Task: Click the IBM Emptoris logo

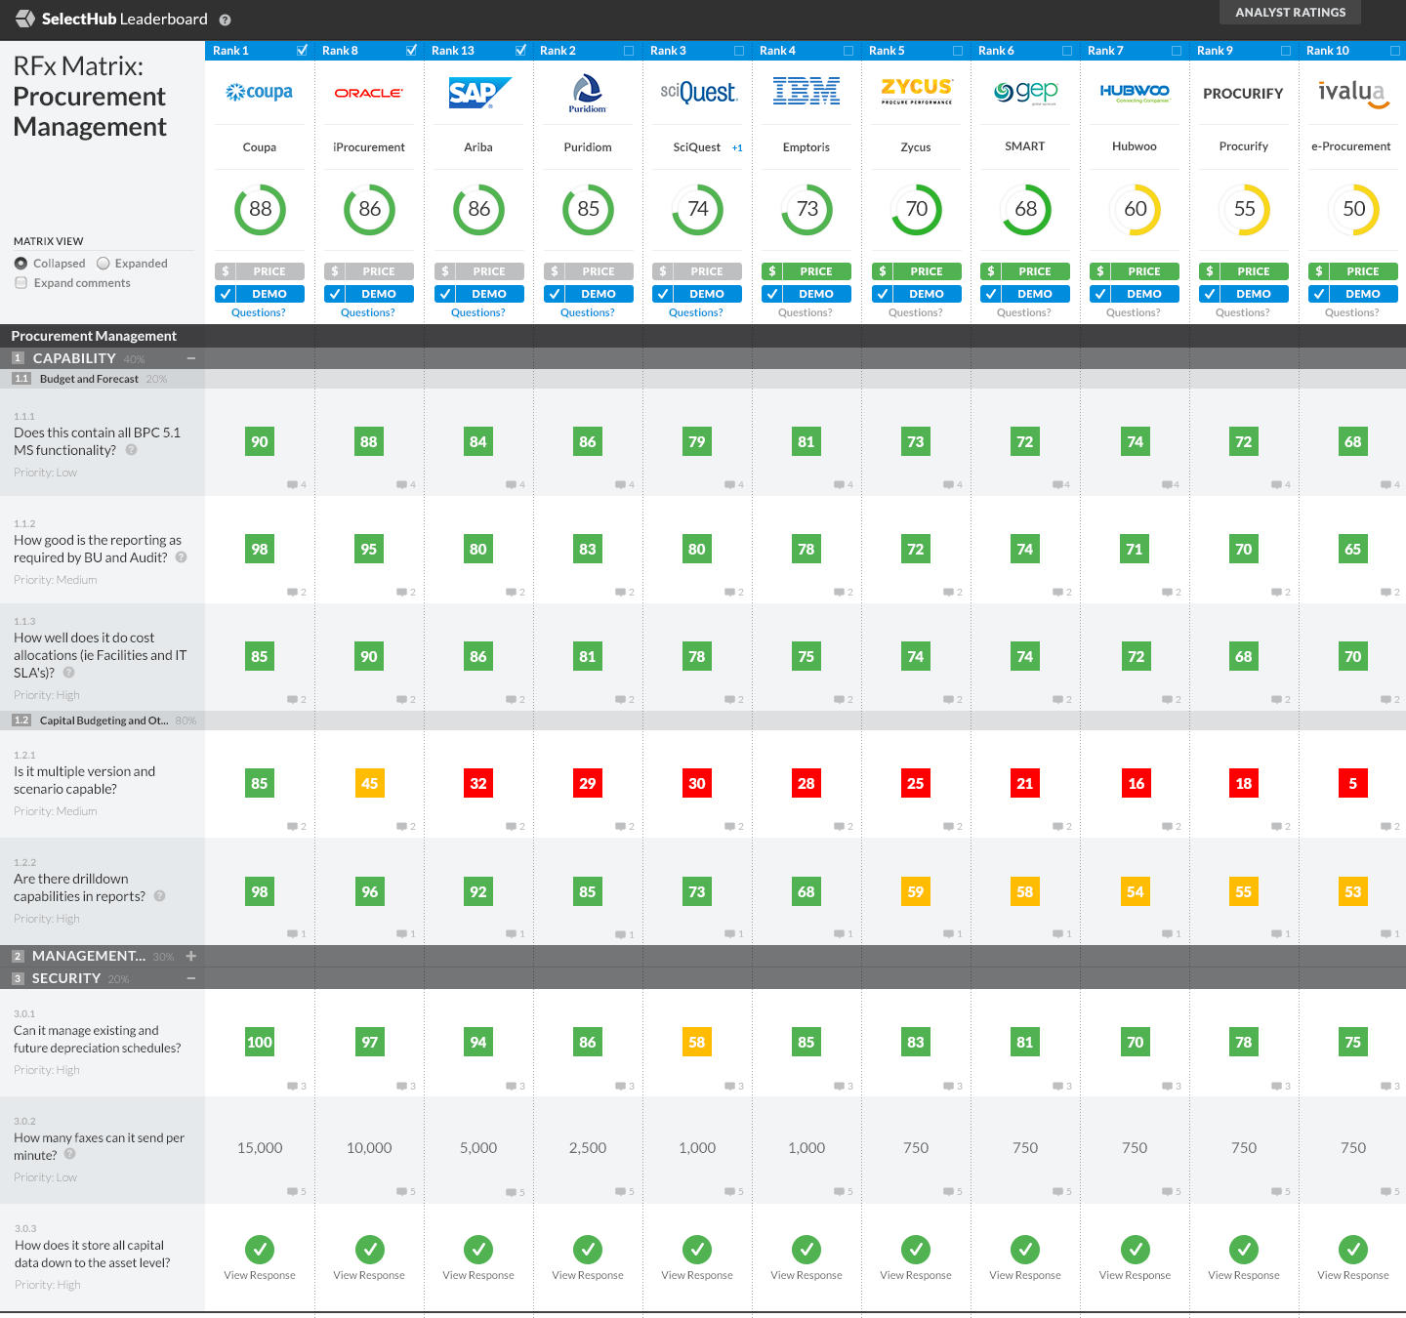Action: click(x=806, y=92)
